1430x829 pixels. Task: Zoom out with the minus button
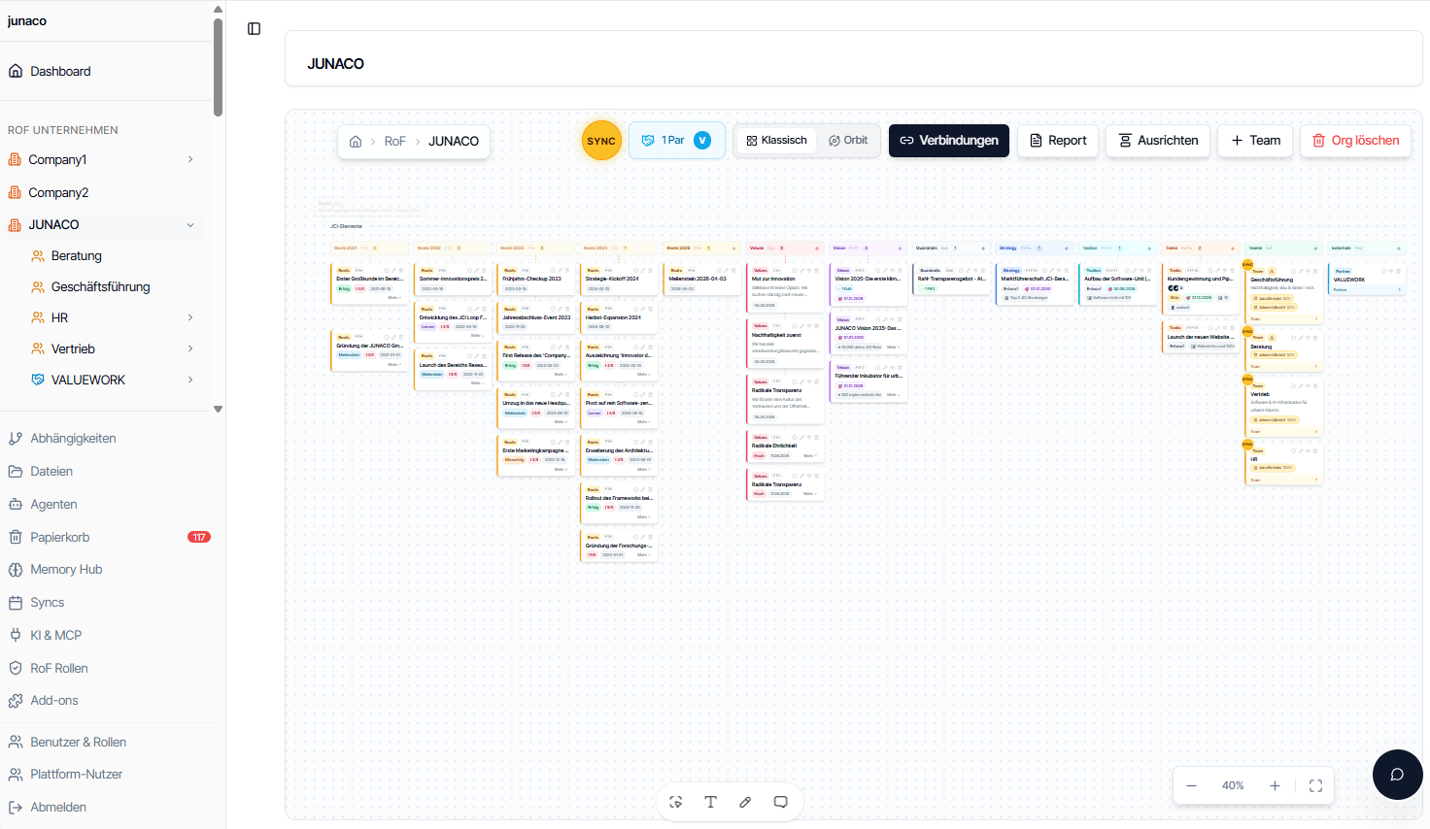[x=1191, y=786]
